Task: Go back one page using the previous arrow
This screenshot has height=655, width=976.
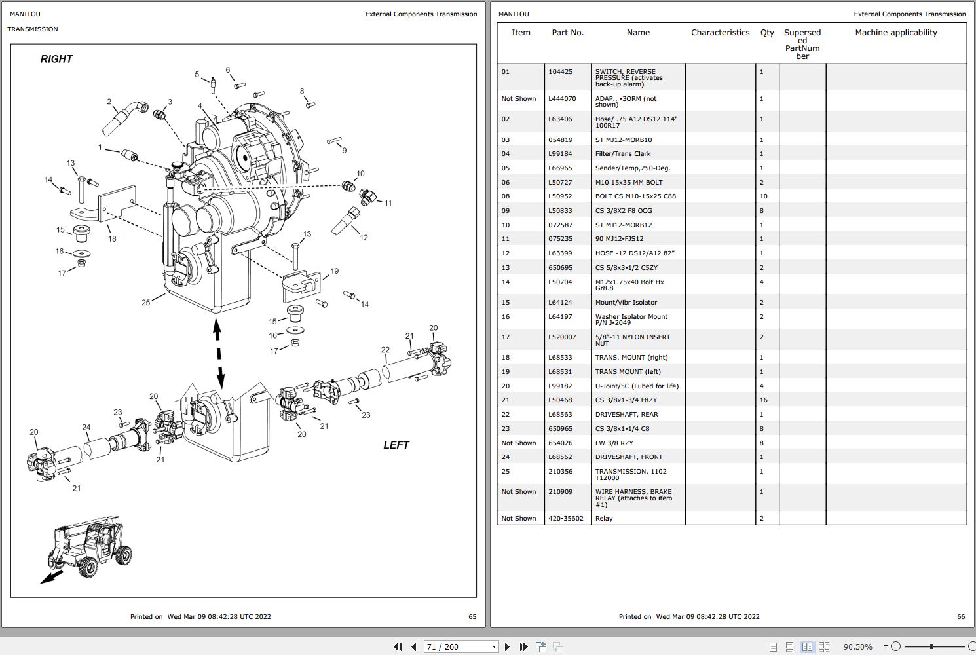Action: 413,646
